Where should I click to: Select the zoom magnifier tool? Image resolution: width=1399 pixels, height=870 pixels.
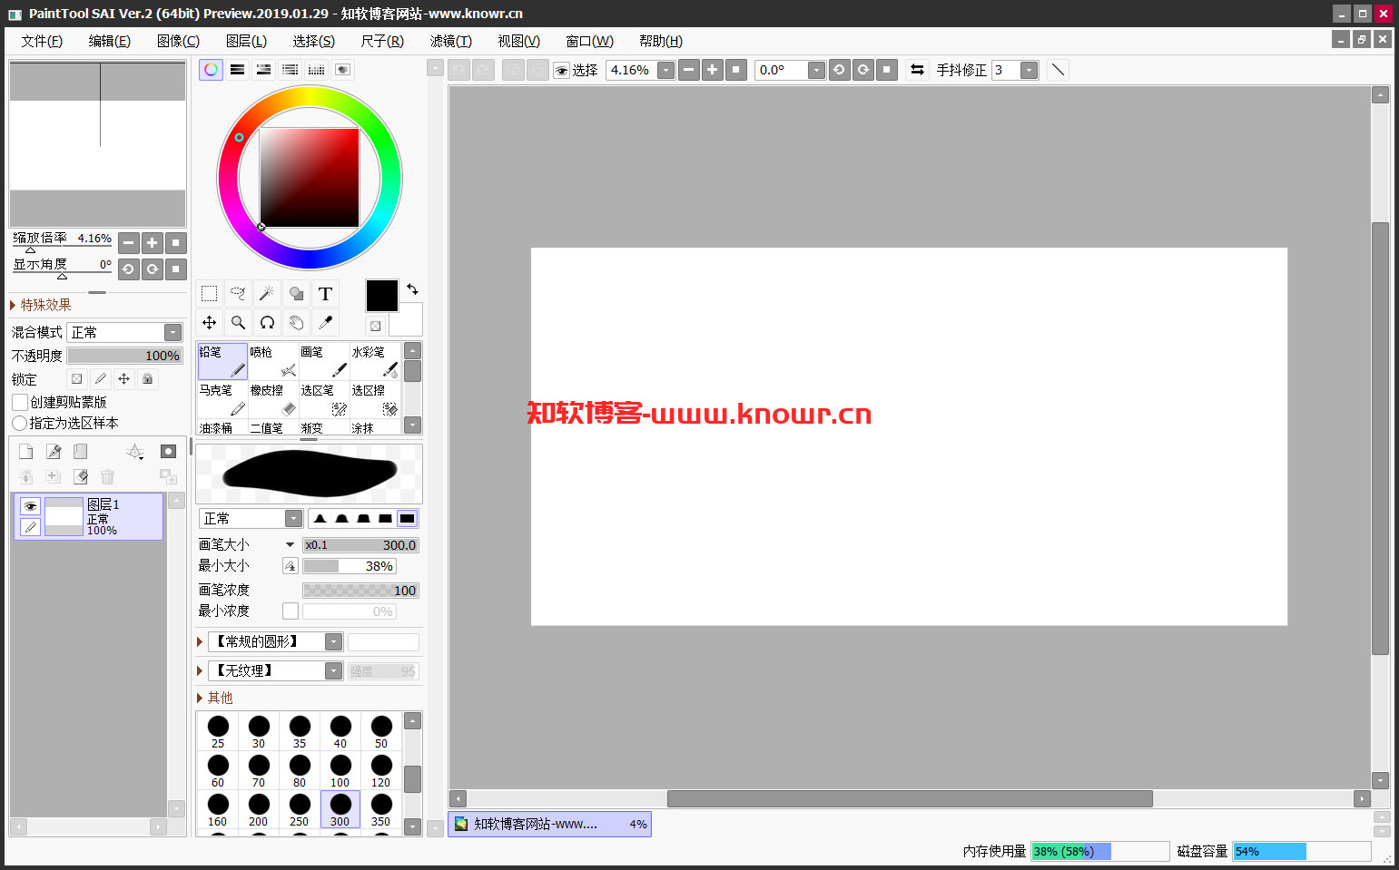pyautogui.click(x=238, y=323)
